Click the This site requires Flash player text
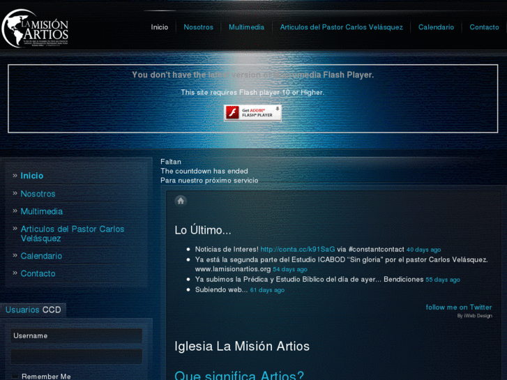The height and width of the screenshot is (380, 507). tap(252, 93)
